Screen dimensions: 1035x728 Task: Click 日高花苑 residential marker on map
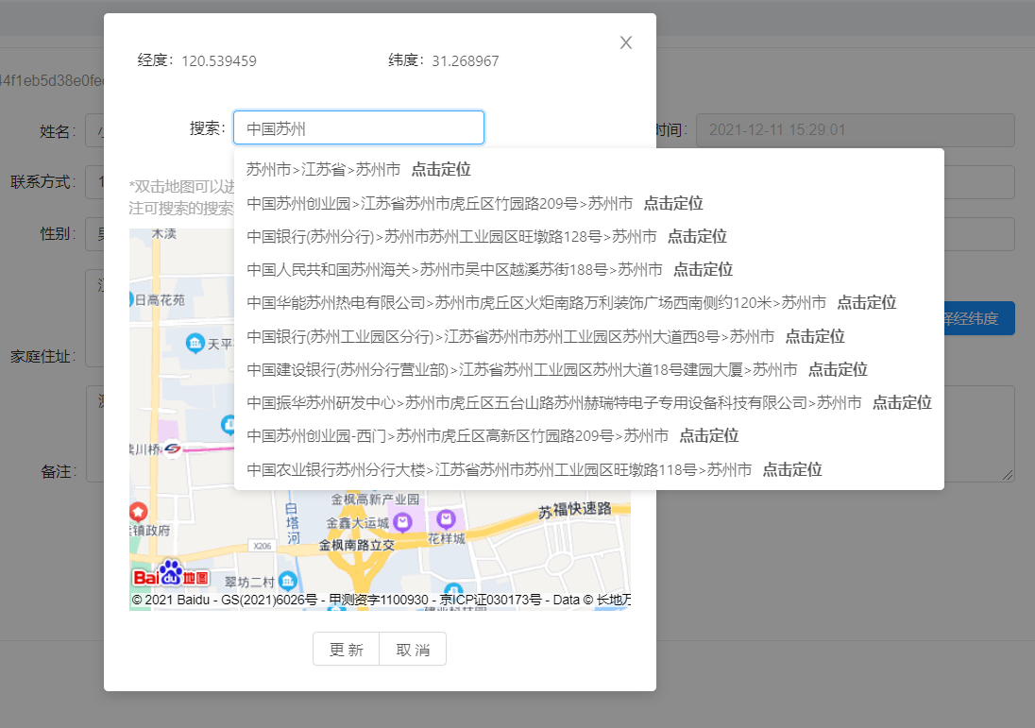pyautogui.click(x=159, y=300)
